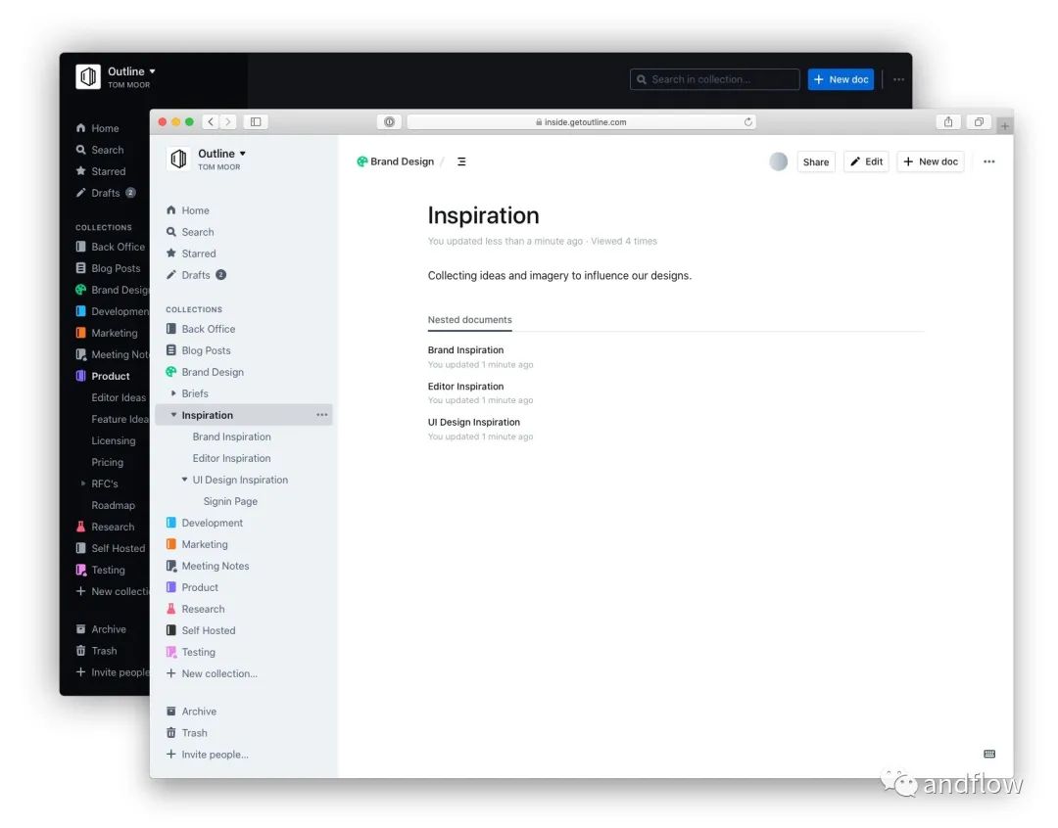Open the keyboard shortcuts icon

coord(989,754)
